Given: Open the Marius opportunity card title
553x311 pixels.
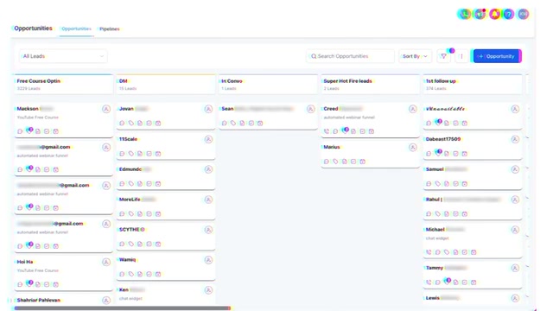Looking at the screenshot, I should click(332, 147).
